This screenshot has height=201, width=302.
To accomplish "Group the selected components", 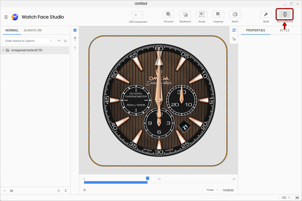I will (202, 14).
